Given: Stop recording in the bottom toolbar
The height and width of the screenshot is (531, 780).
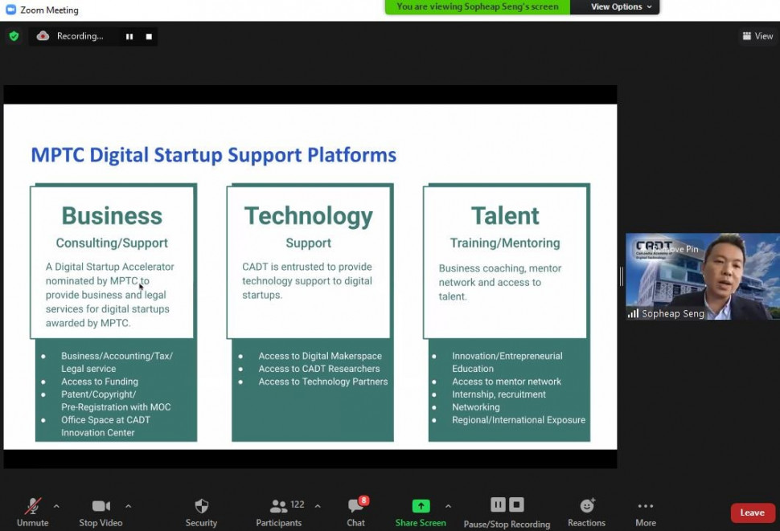Looking at the screenshot, I should tap(516, 504).
